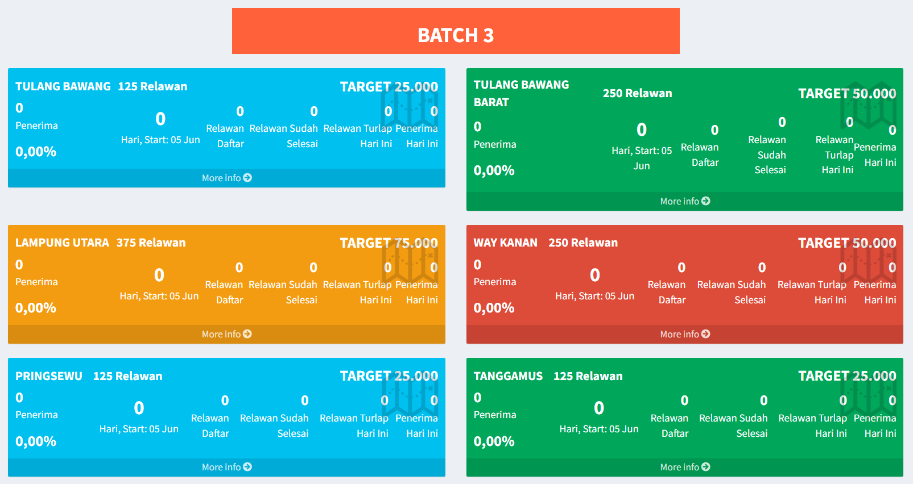Click the arrow icon in Pringsewu footer
Screen dimensions: 913x484
tap(247, 467)
